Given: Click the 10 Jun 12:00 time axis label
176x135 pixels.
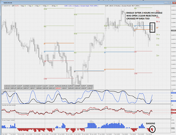Looking at the screenshot, I should pyautogui.click(x=21, y=134).
